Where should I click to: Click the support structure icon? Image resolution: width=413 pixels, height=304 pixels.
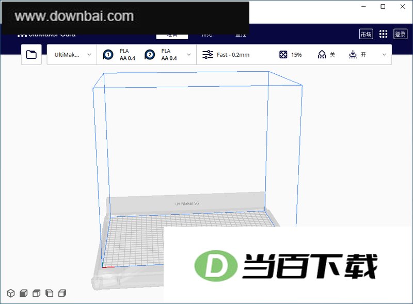pyautogui.click(x=322, y=55)
